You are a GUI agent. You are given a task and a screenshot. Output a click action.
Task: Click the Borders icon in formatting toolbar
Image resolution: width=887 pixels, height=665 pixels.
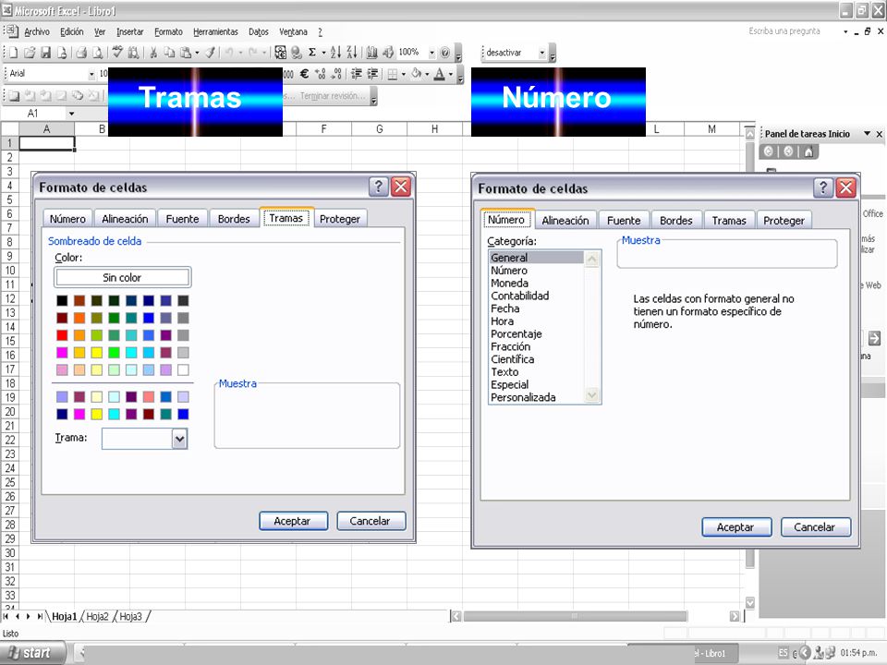click(392, 74)
